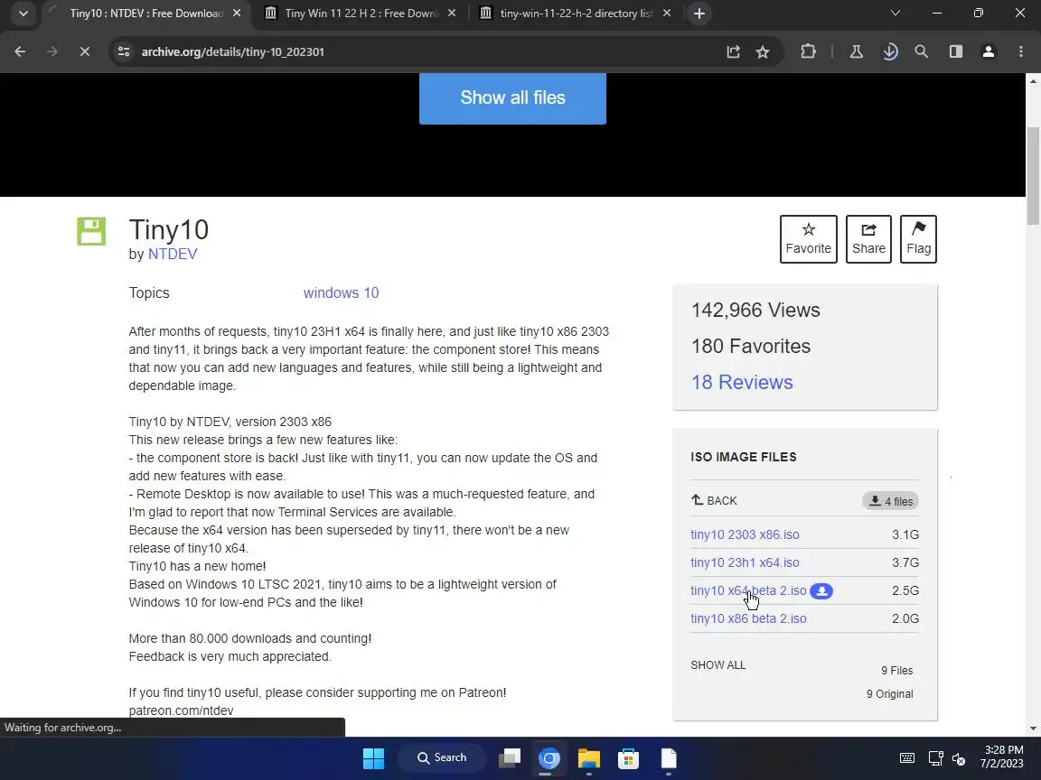Open the clock showing 3:28 PM

pos(1002,757)
